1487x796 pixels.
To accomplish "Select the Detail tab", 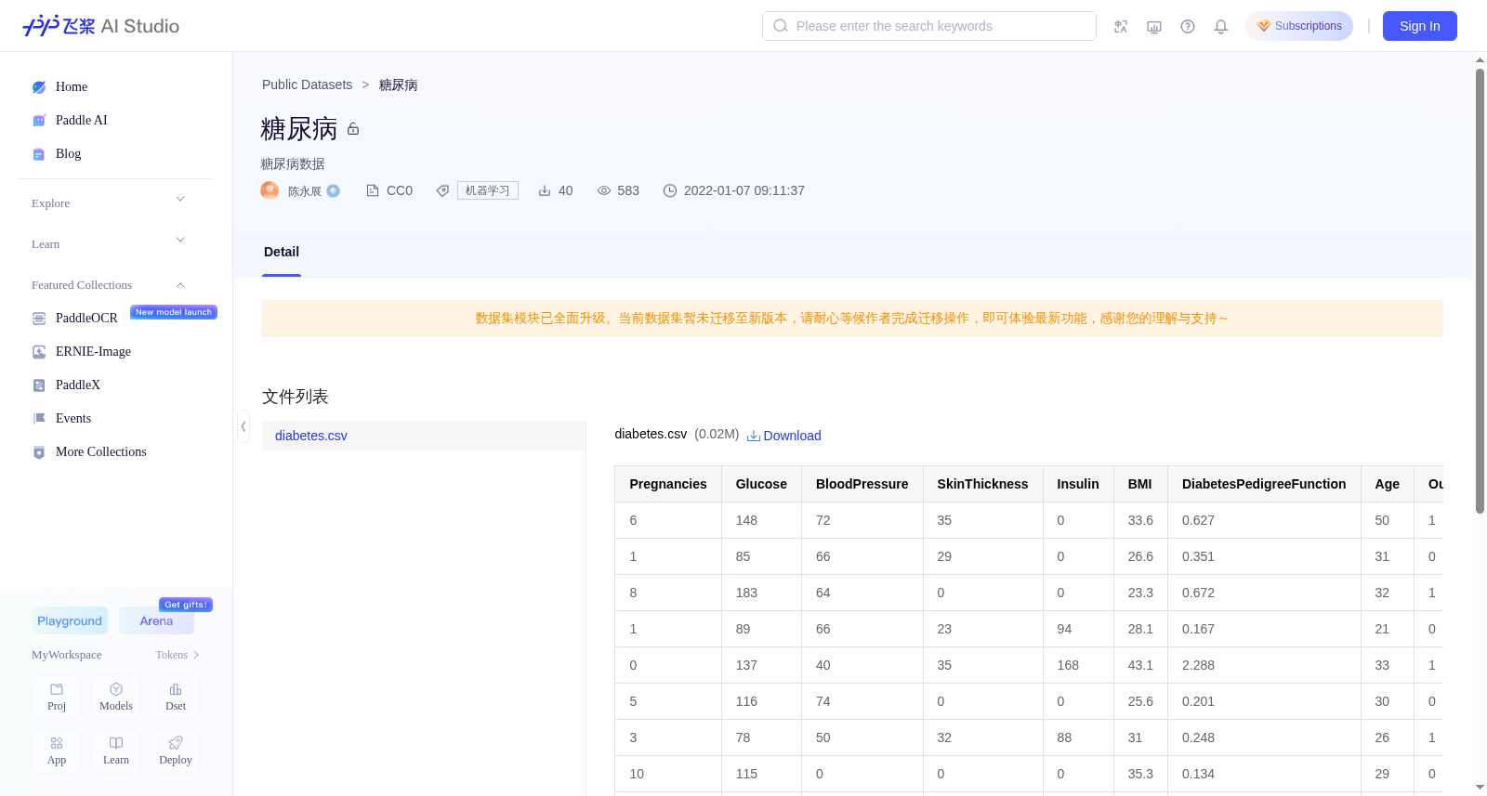I will click(x=282, y=252).
